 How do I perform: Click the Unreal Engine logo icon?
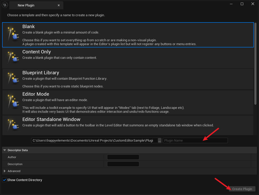click(x=5, y=5)
